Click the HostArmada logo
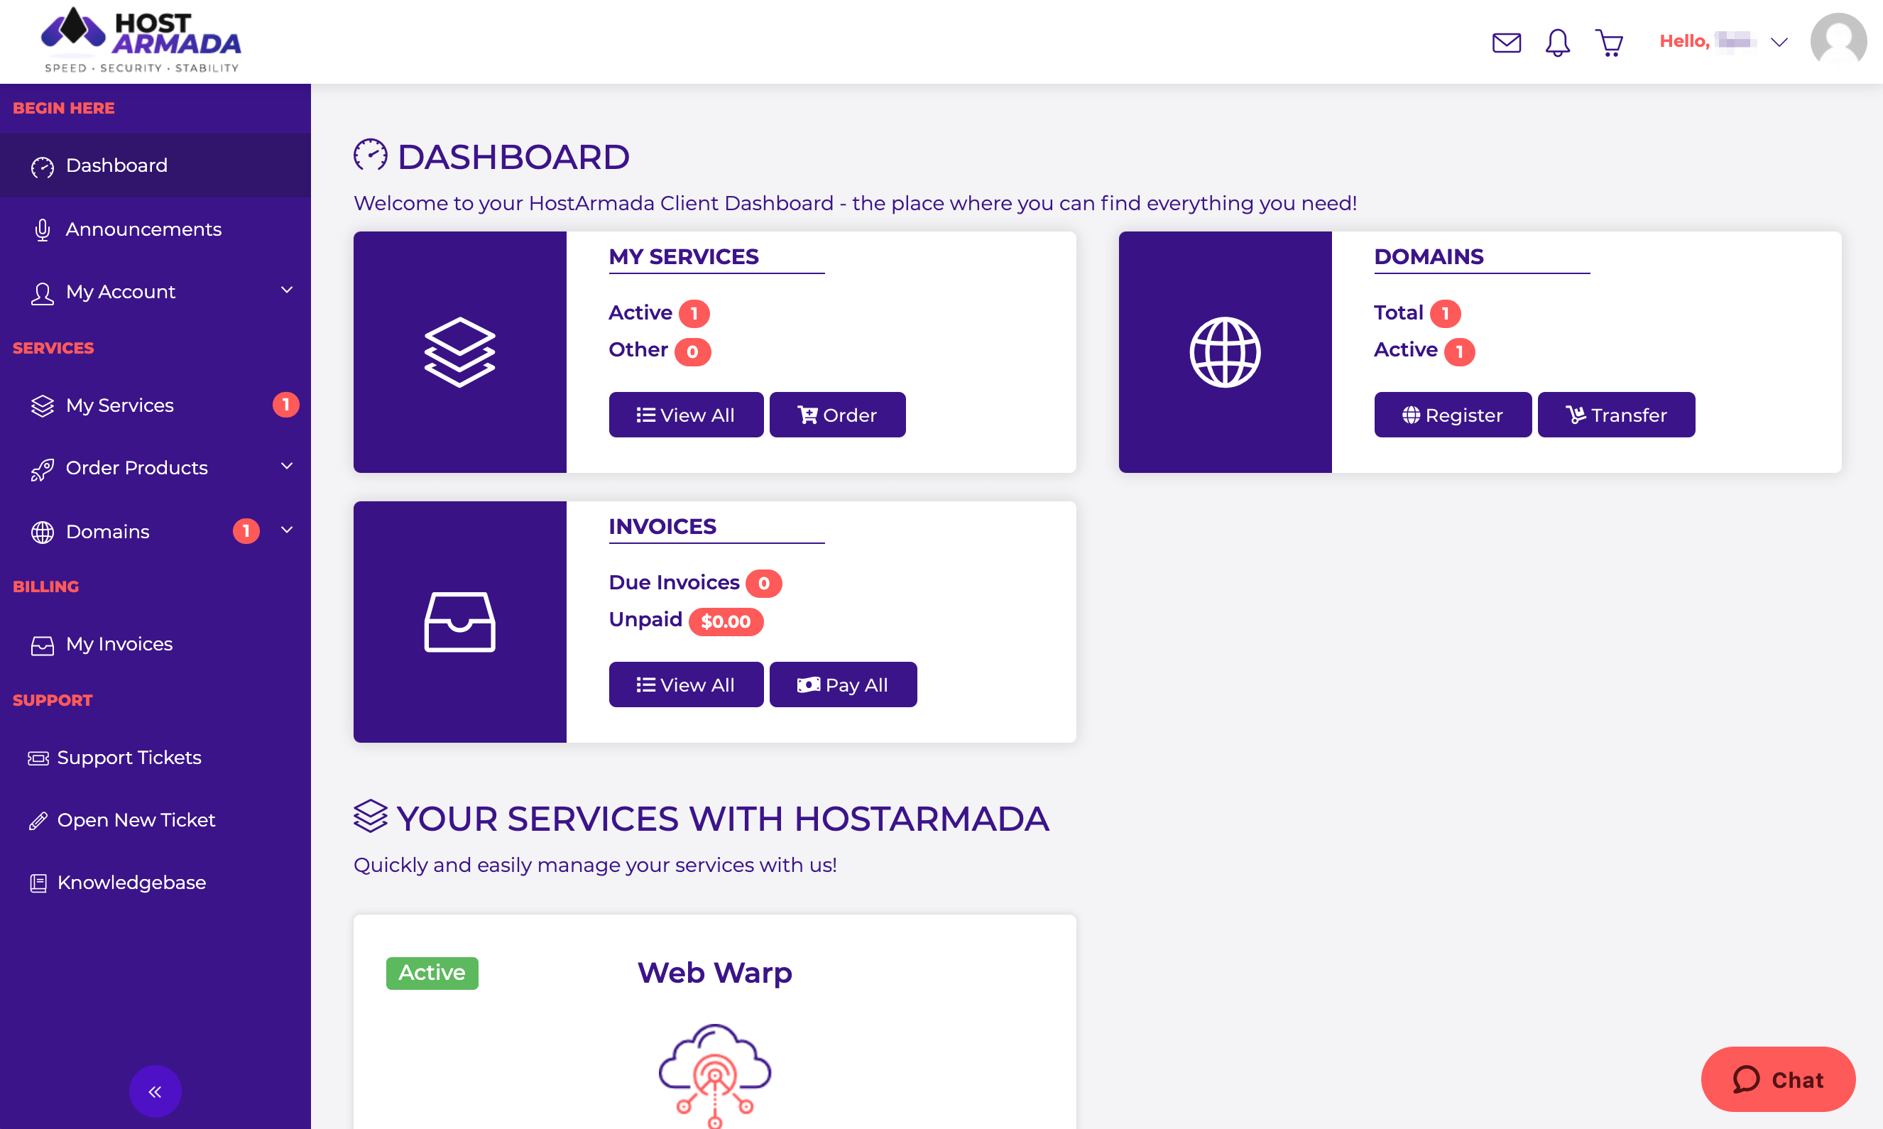The width and height of the screenshot is (1883, 1129). 141,40
